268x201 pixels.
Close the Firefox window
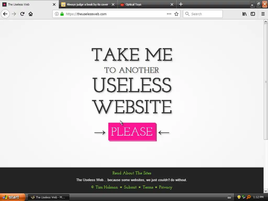coord(265,4)
